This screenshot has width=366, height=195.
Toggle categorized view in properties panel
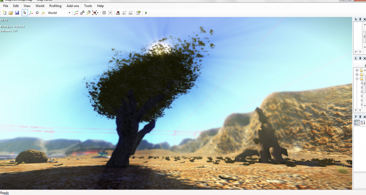click(357, 123)
